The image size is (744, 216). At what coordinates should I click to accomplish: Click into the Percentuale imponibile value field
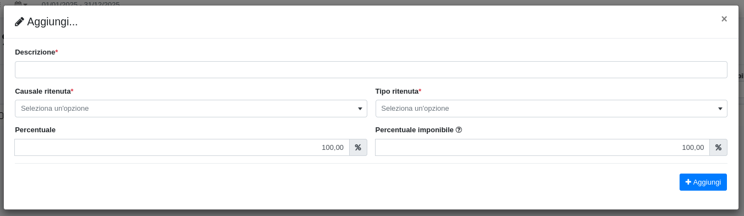click(x=542, y=148)
